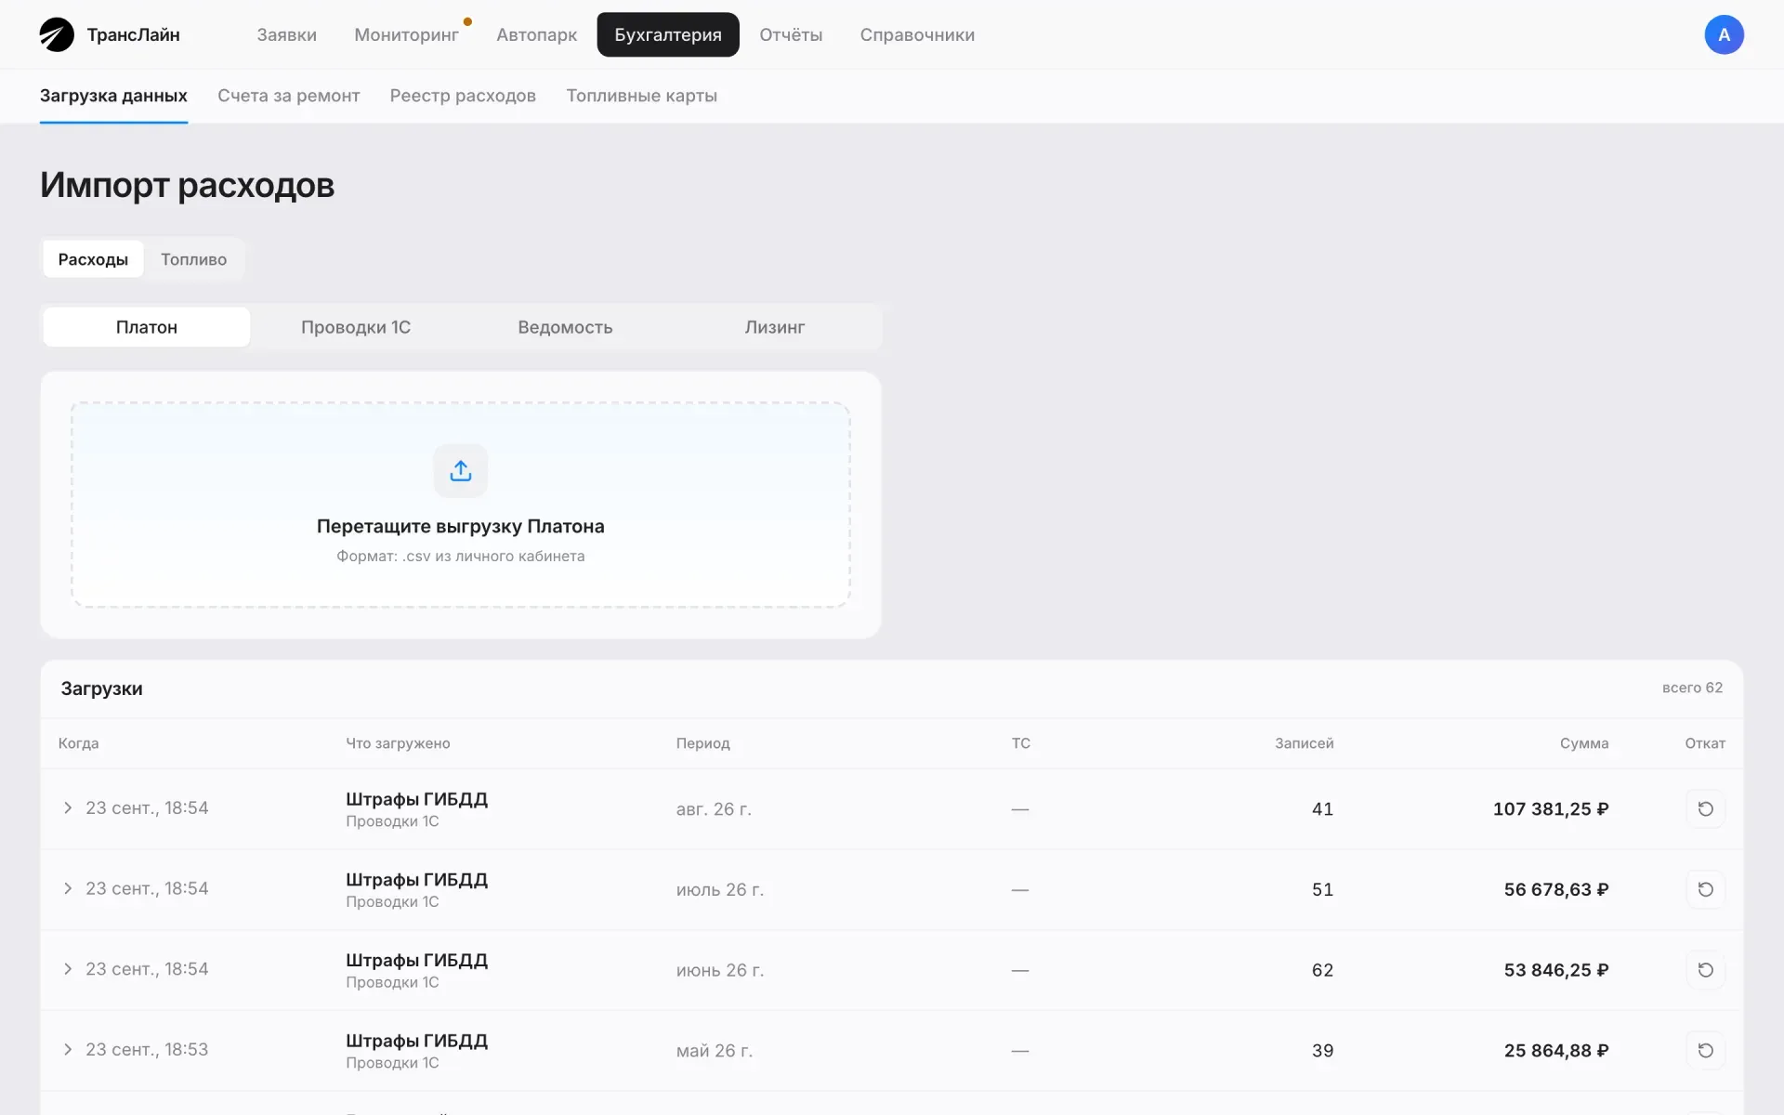Roll back the июнь 26 г. import
The height and width of the screenshot is (1115, 1784).
[1705, 970]
